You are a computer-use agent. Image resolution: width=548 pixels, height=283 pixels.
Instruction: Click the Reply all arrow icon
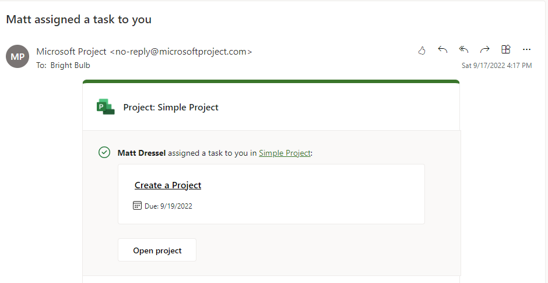coord(463,50)
